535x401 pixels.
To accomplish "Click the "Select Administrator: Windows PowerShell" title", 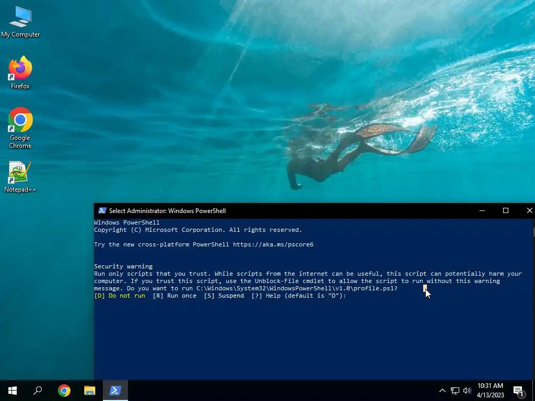I will [167, 211].
